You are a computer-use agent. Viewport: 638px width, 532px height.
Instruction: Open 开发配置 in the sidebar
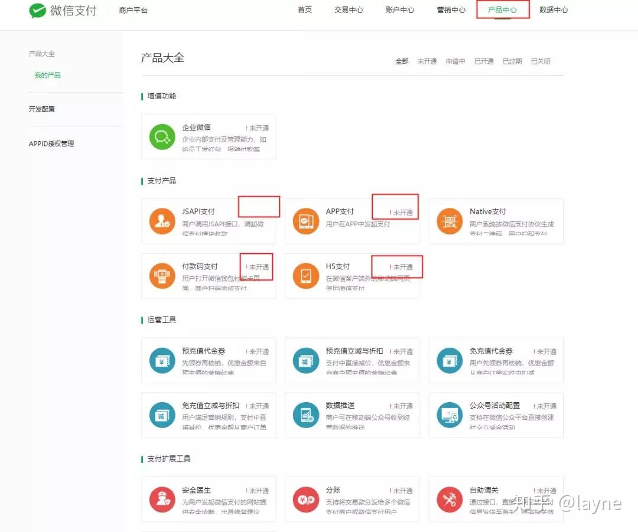pos(41,109)
